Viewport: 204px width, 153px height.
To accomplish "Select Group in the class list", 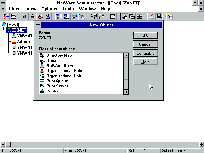I will tap(81, 61).
